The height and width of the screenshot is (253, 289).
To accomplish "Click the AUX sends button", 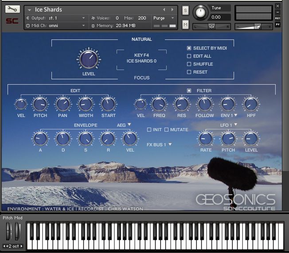I will [x=277, y=18].
